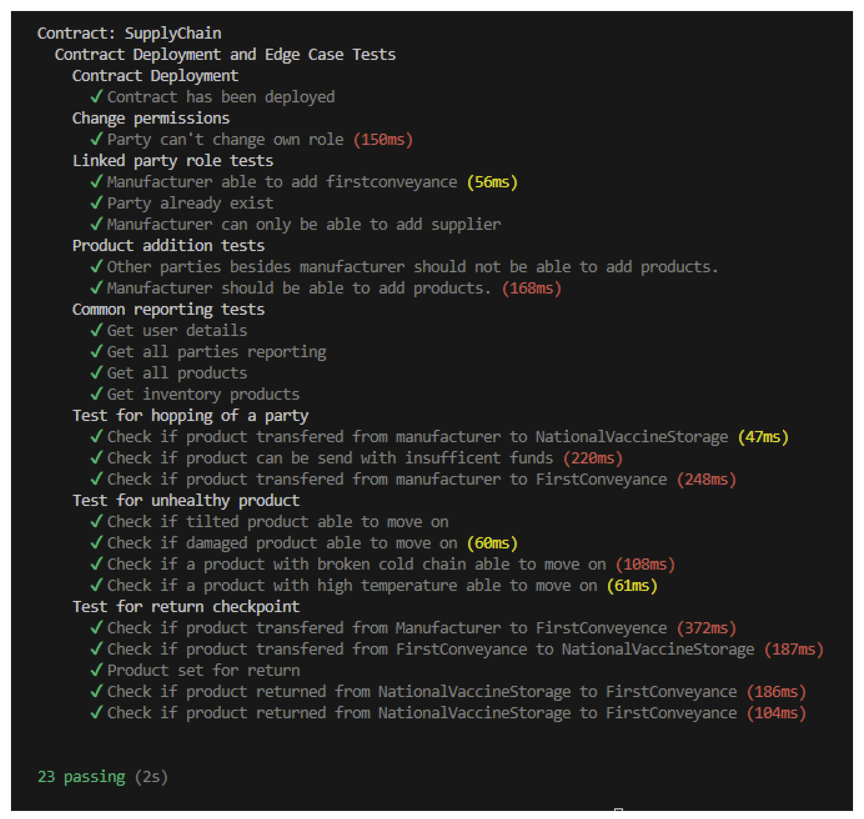Select the checkmark for 'Party can't change own role'

point(97,139)
